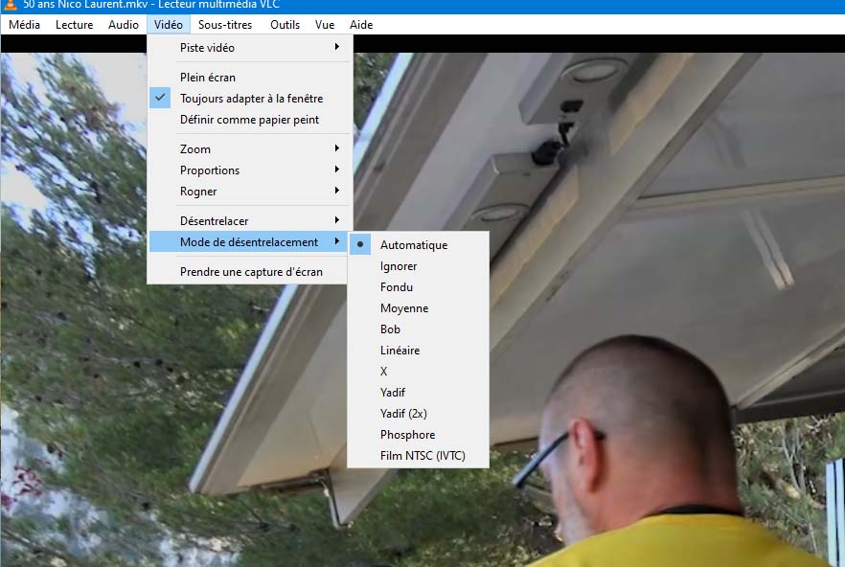Toggle Toujours adapter à la fenêtre
This screenshot has height=567, width=845.
[x=250, y=98]
